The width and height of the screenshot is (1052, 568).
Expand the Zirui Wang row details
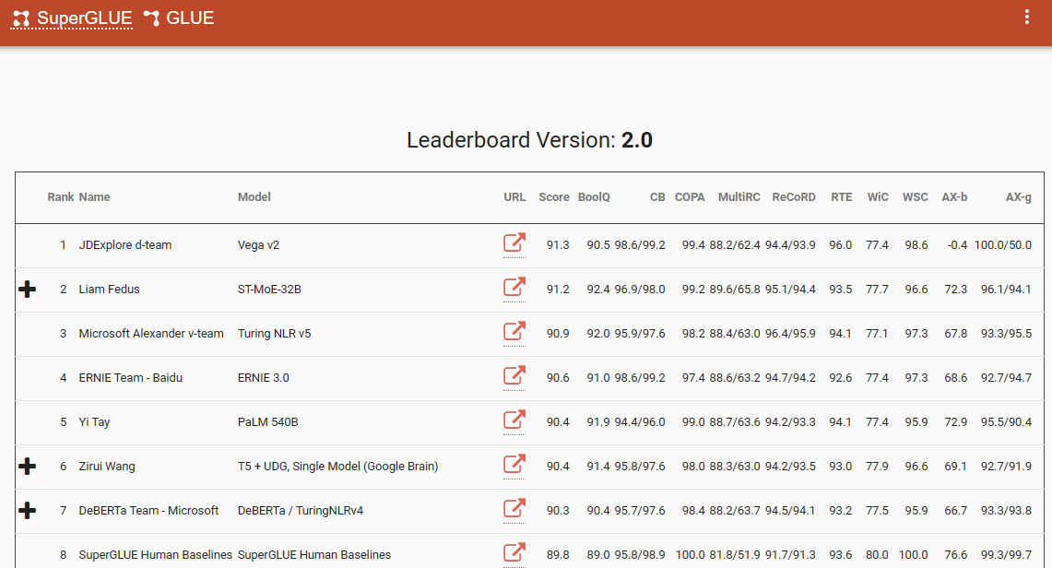pos(28,466)
